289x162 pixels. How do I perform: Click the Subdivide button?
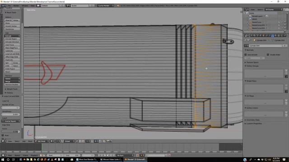(x=12, y=51)
